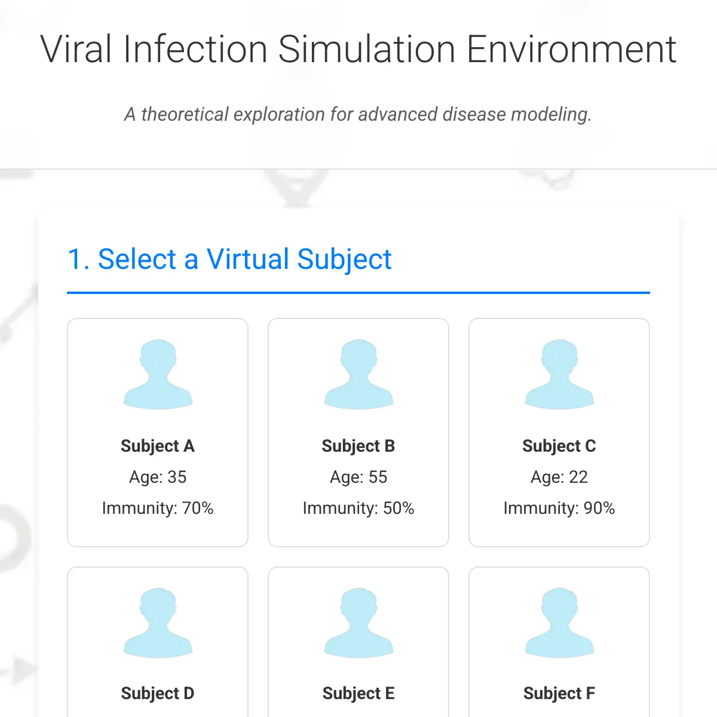Screen dimensions: 717x717
Task: Click Subject B's avatar icon
Action: [x=358, y=373]
